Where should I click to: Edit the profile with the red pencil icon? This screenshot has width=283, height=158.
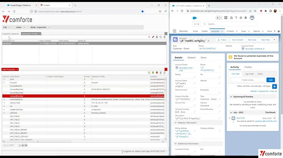(153, 37)
